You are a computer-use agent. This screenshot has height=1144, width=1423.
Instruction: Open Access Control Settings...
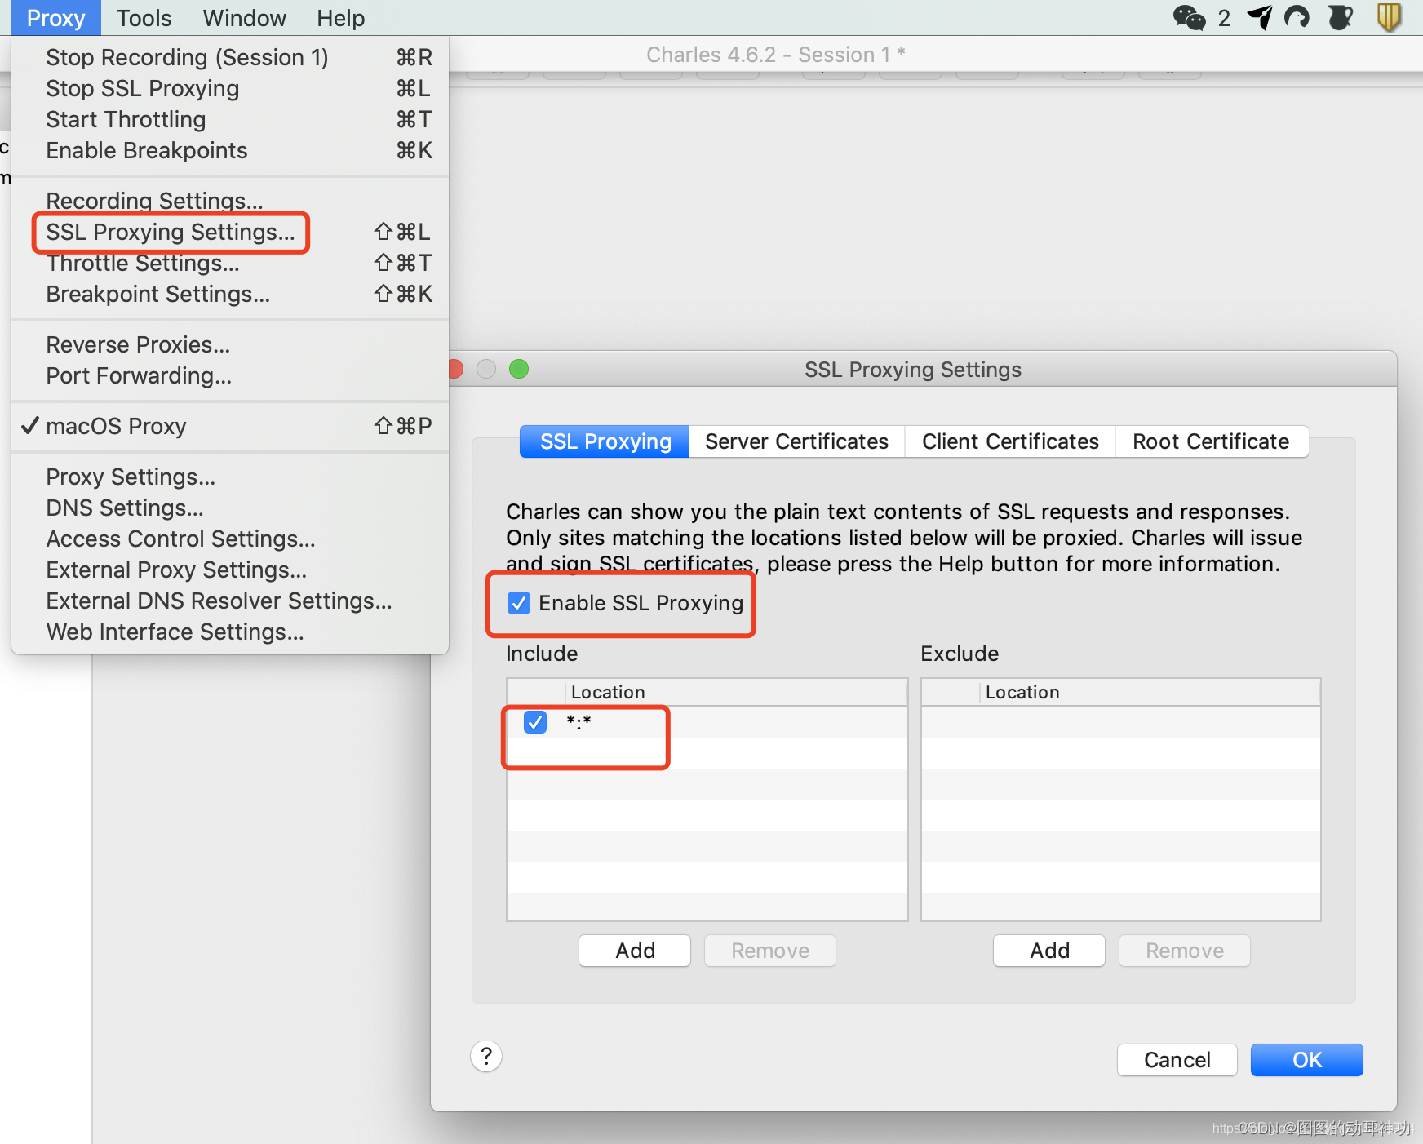tap(230, 539)
